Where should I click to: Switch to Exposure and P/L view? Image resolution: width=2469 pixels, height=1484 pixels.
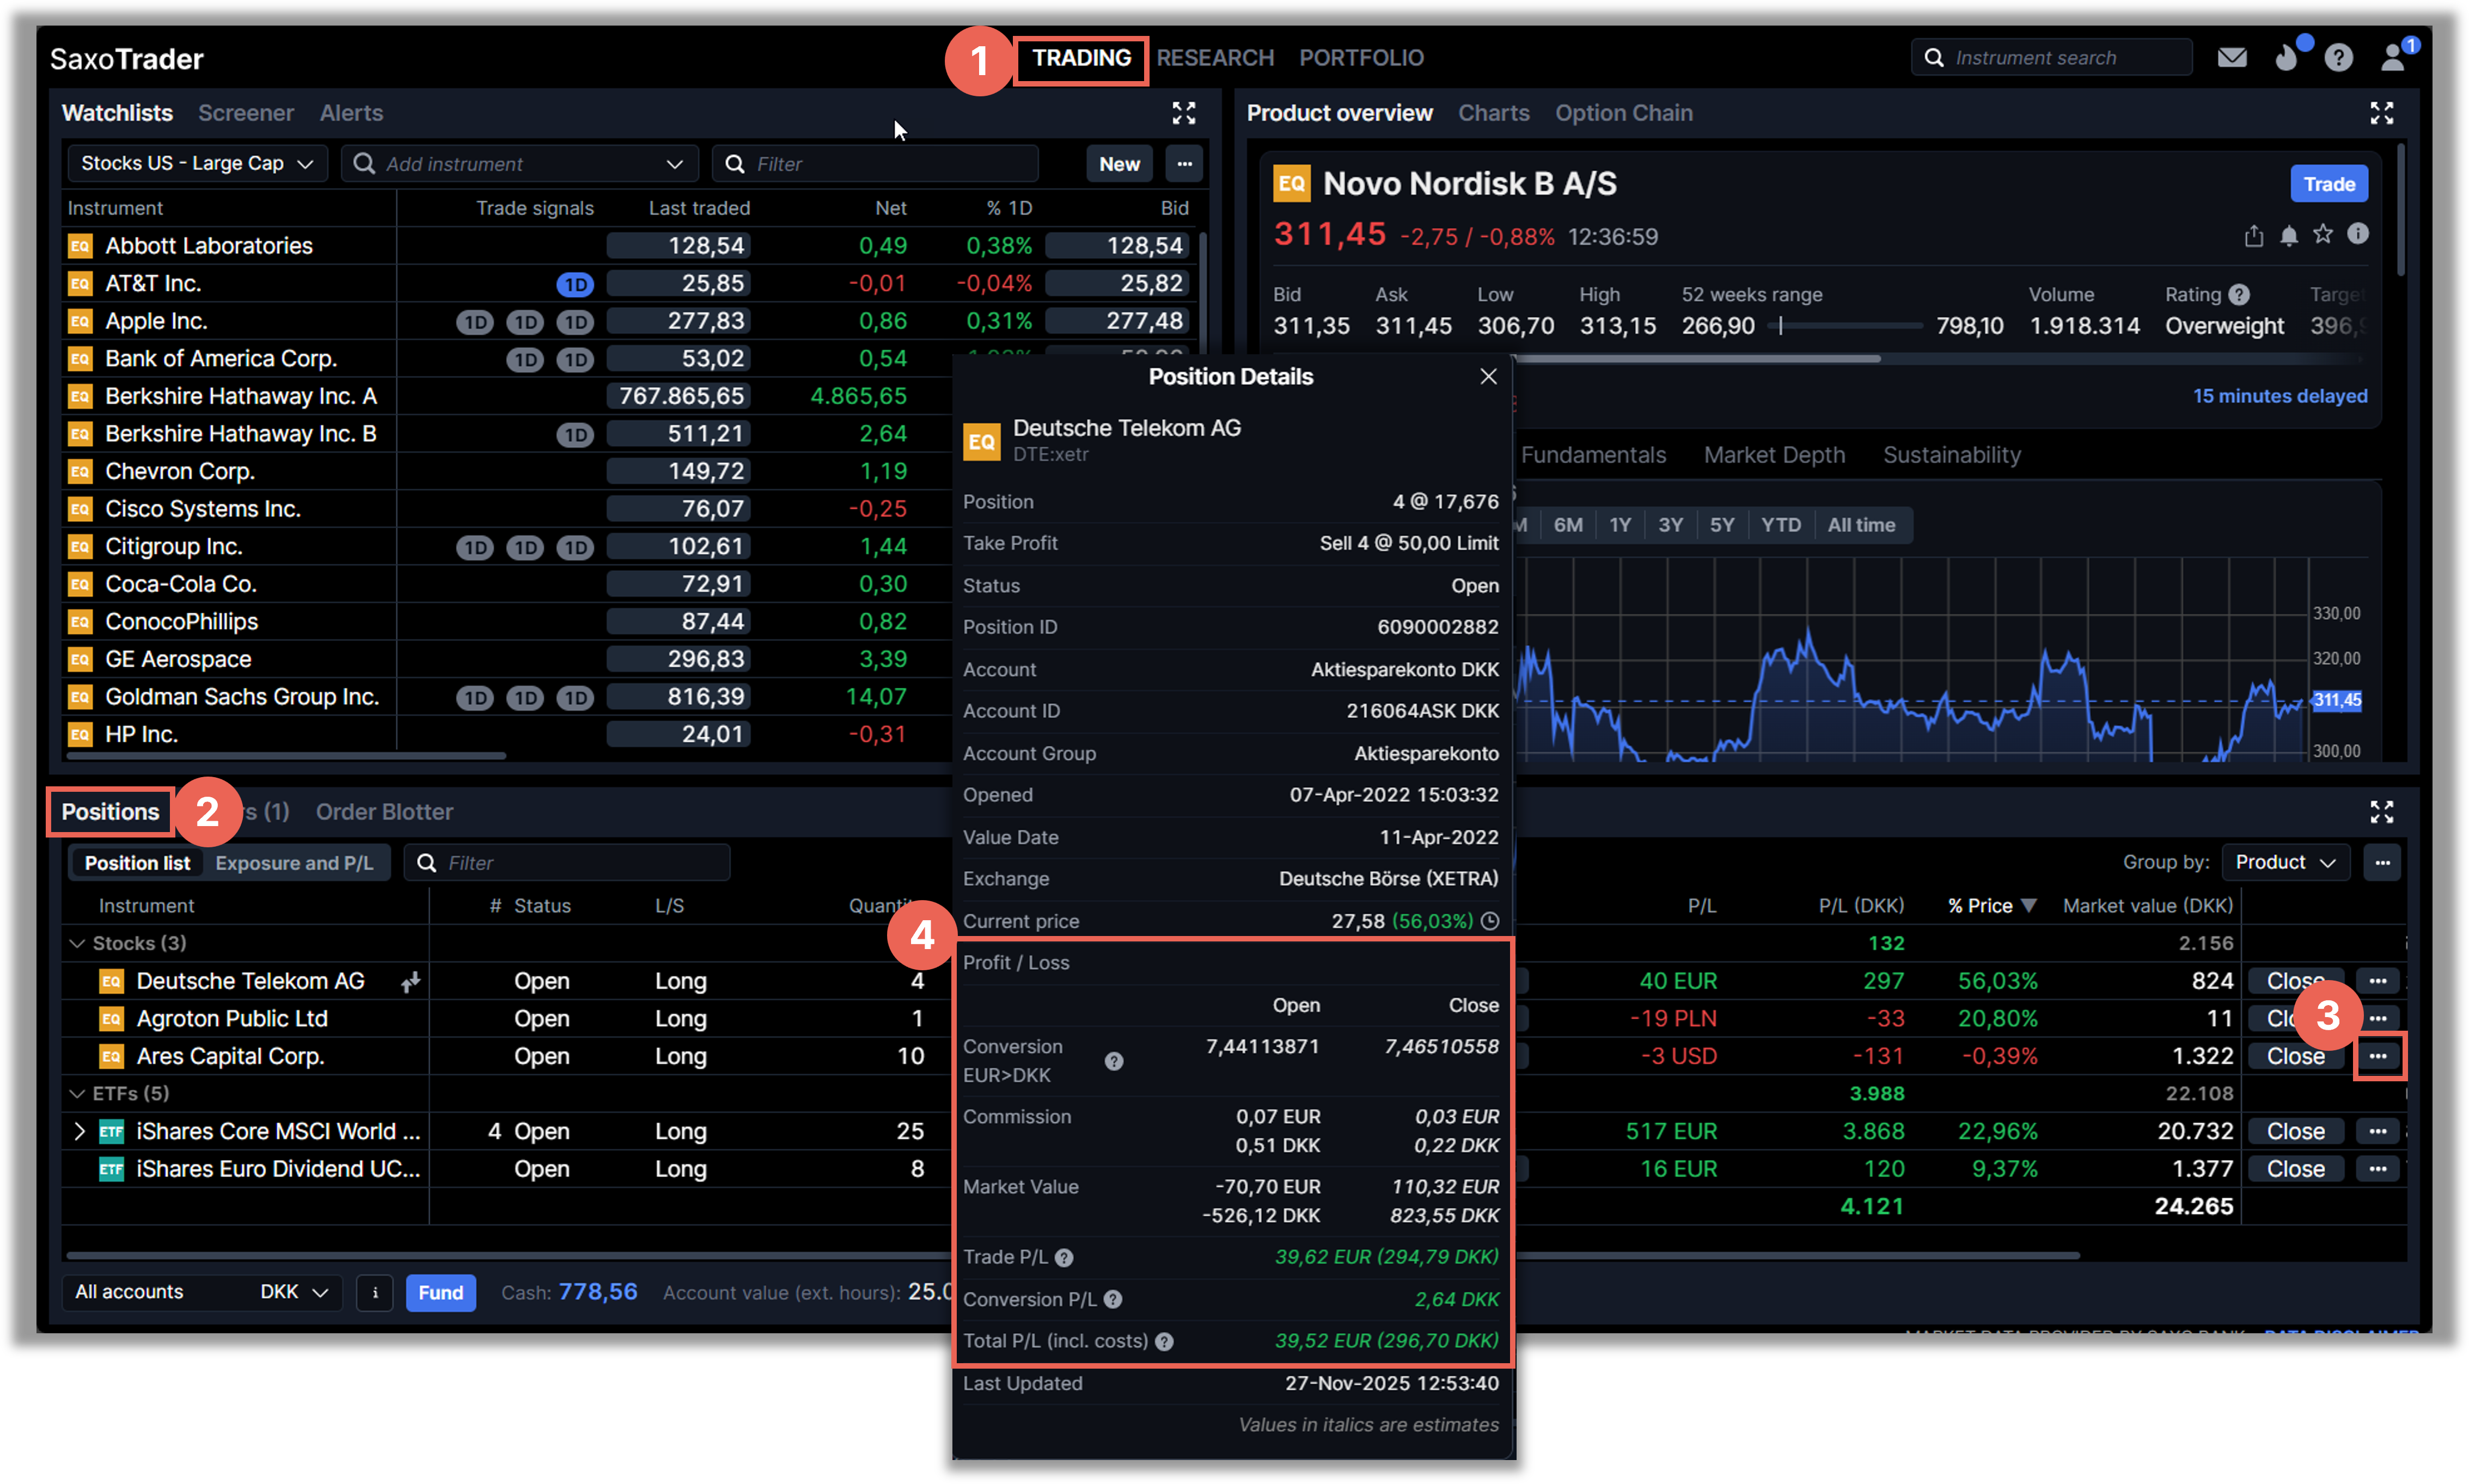(294, 863)
